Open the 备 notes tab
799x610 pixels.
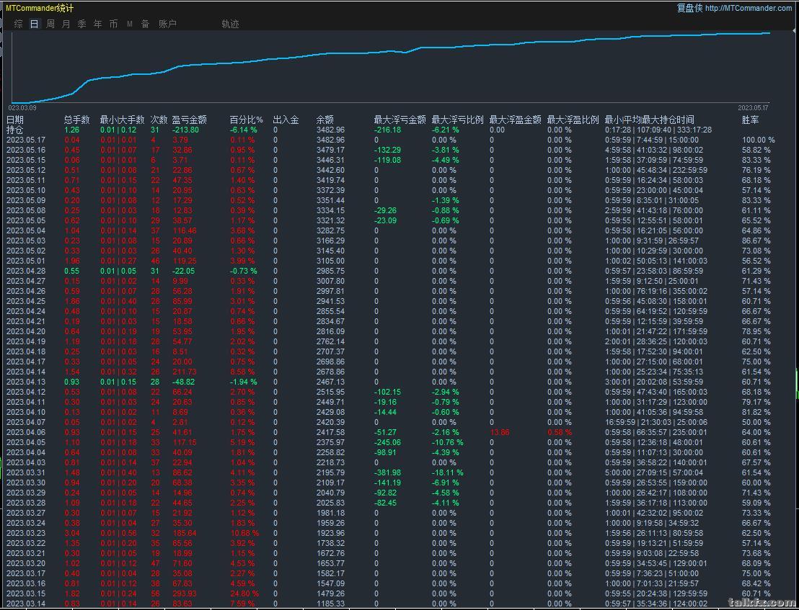pos(145,24)
